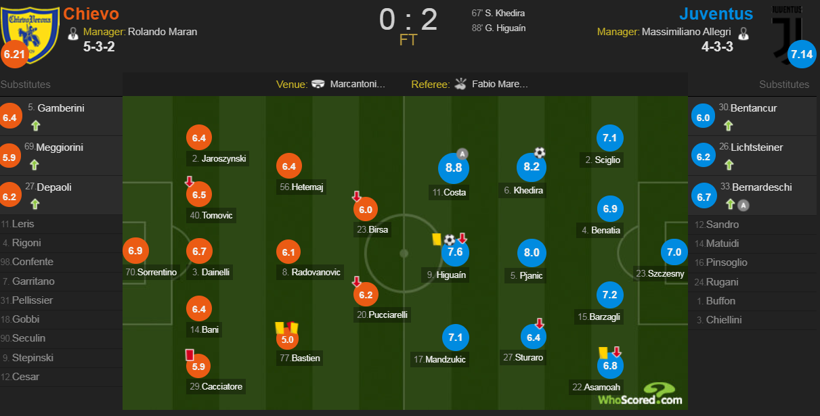
Task: Click the Juventus team name heading
Action: 716,14
